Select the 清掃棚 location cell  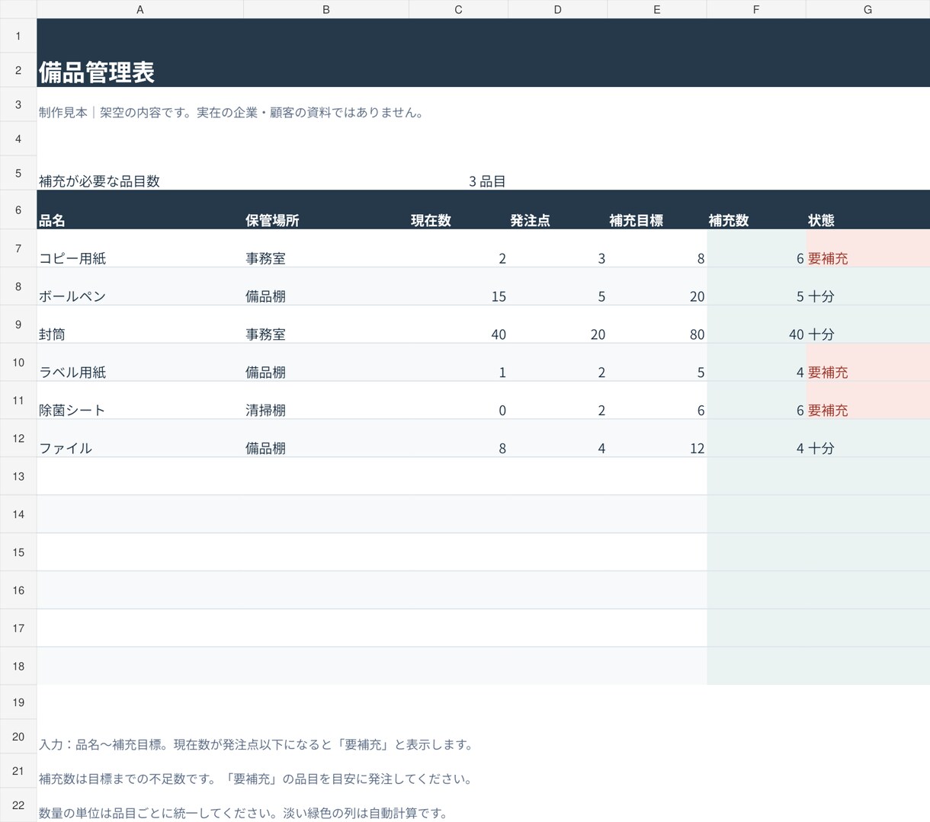coord(326,401)
